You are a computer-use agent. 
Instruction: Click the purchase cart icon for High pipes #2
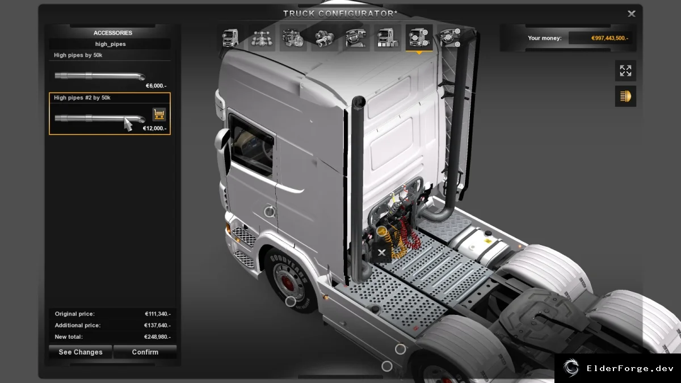pos(159,115)
